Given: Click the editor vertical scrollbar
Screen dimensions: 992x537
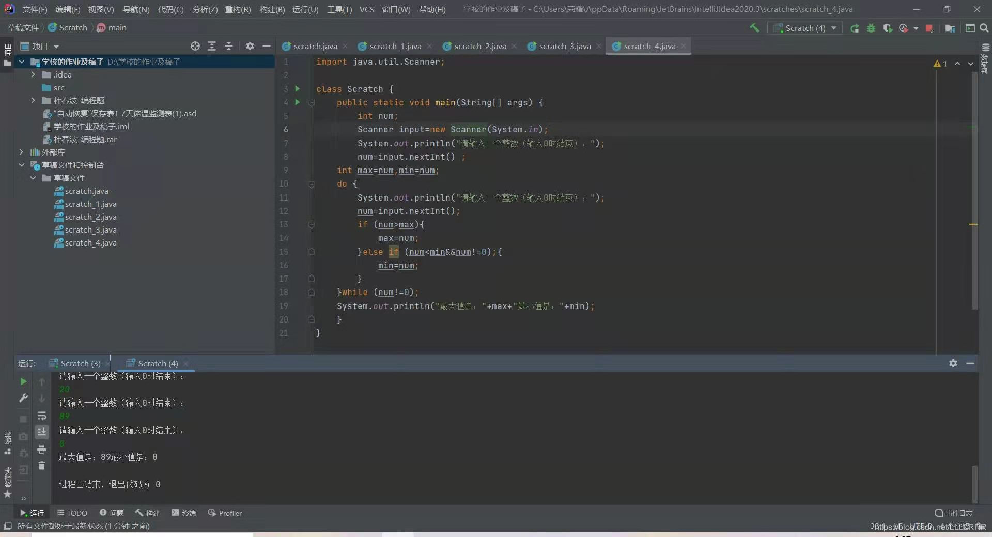Looking at the screenshot, I should click(x=974, y=191).
